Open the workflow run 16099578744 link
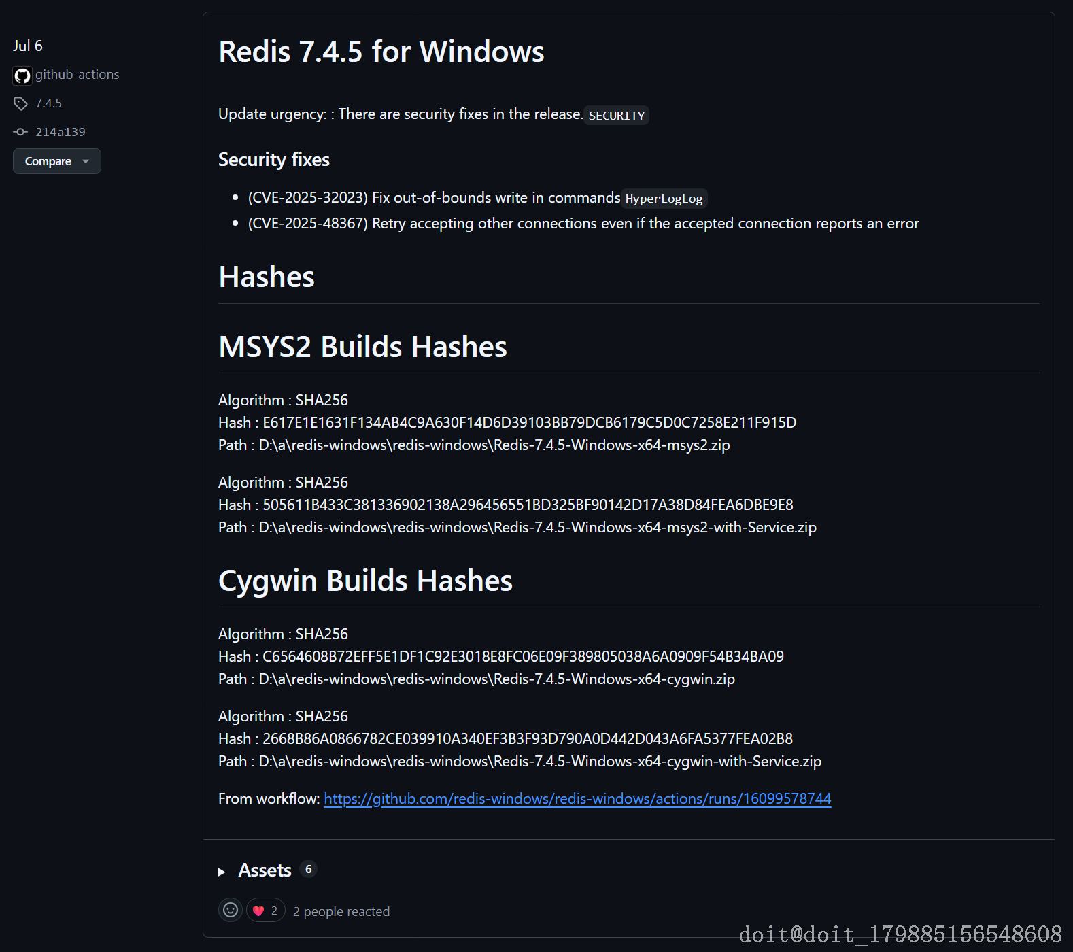The image size is (1073, 952). point(577,798)
